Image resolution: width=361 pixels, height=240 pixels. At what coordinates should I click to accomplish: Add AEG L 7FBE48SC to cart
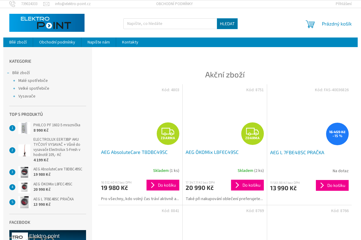click(332, 185)
